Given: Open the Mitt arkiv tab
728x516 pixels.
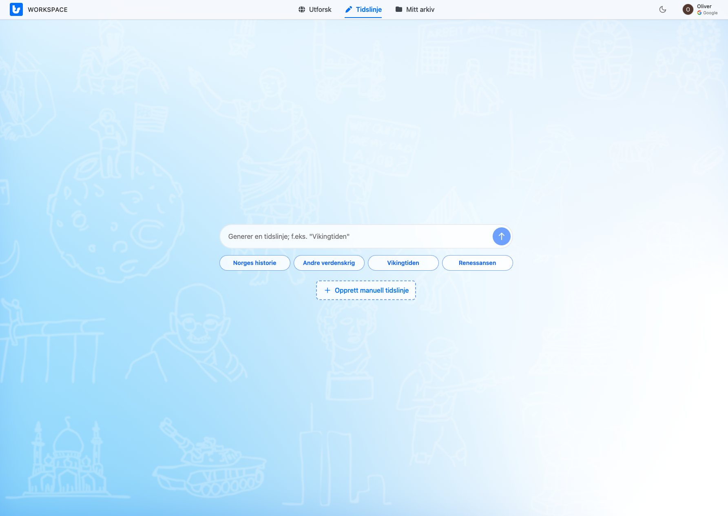Looking at the screenshot, I should [420, 9].
